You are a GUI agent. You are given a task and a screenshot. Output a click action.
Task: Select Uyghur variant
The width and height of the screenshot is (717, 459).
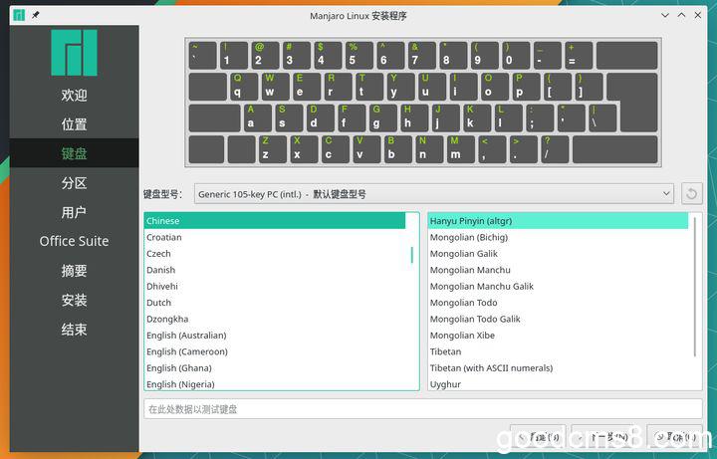[x=559, y=384]
